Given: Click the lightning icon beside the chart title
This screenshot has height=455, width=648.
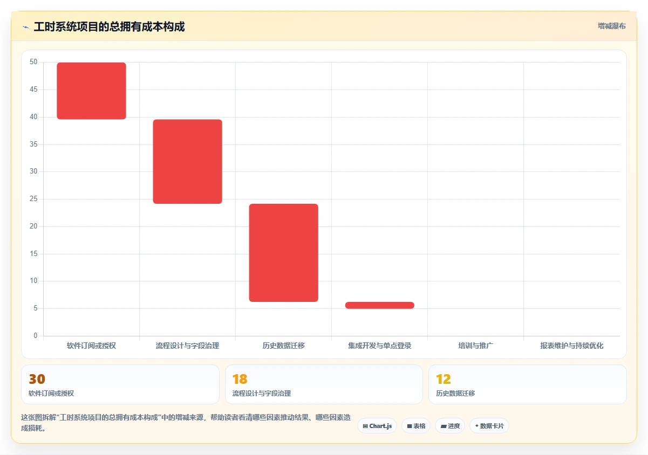Looking at the screenshot, I should (x=25, y=27).
